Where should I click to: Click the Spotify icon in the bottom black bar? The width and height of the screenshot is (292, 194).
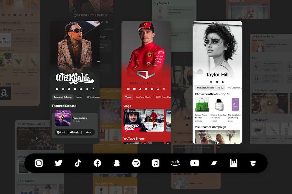136,163
